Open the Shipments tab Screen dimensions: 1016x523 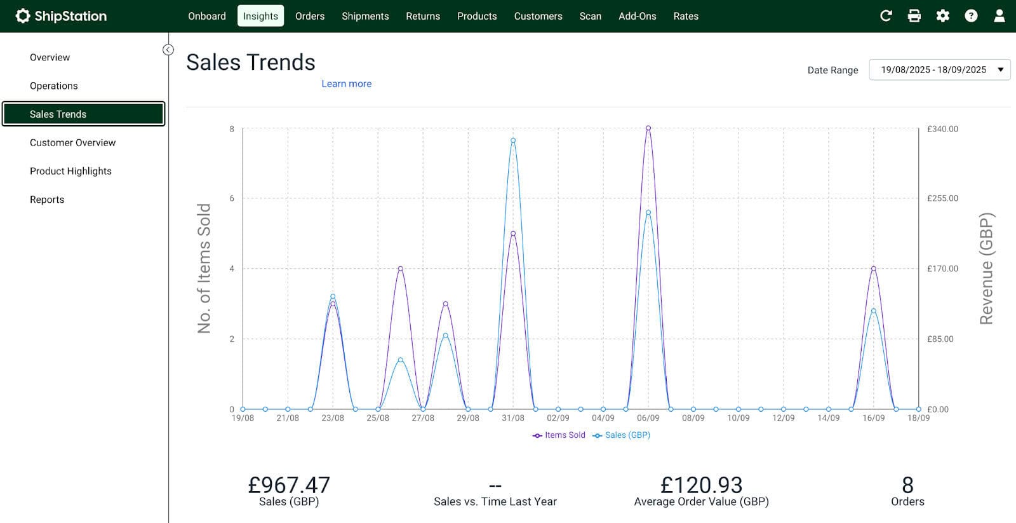365,16
